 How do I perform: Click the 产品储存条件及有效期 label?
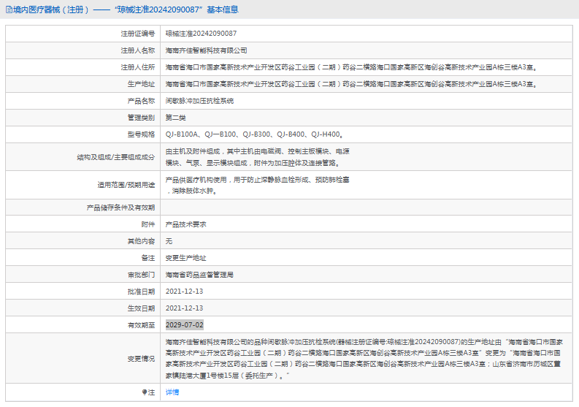pos(120,208)
